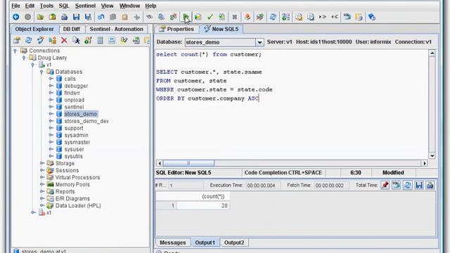Click the outdent arrow icon in toolbar

(x=335, y=17)
